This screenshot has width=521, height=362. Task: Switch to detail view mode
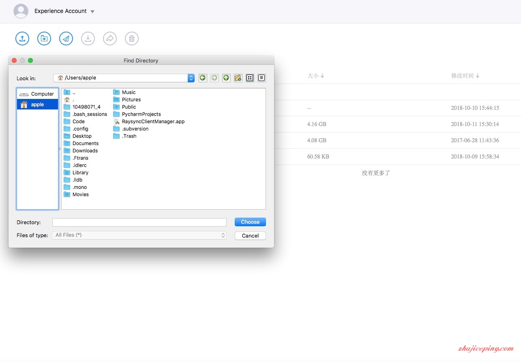[262, 77]
